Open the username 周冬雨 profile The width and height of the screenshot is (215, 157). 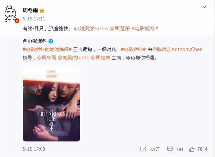pyautogui.click(x=30, y=10)
